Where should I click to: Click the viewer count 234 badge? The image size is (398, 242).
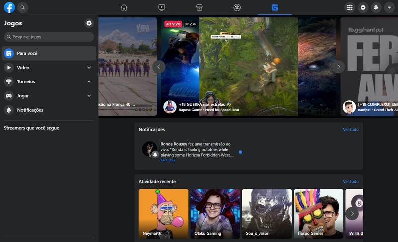pyautogui.click(x=190, y=24)
